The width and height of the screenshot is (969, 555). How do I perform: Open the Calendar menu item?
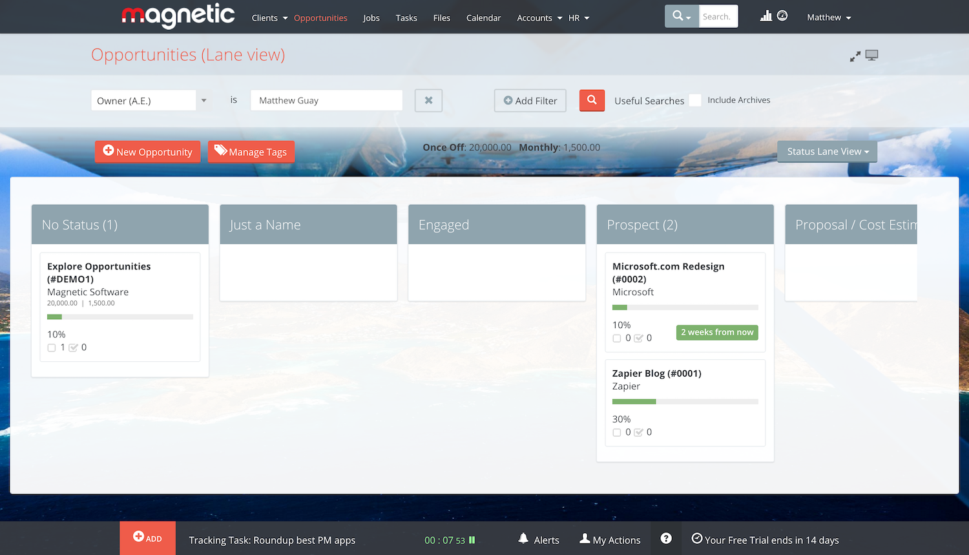pos(484,17)
